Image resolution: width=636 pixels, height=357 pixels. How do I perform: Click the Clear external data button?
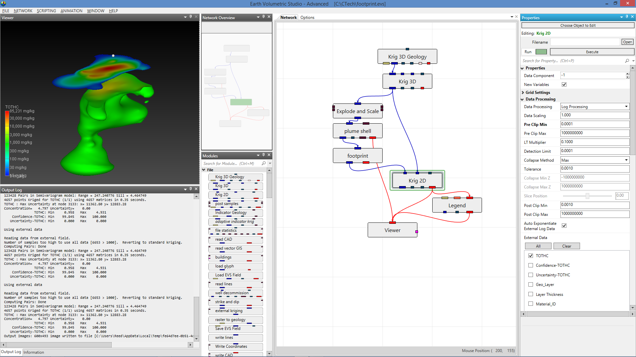pyautogui.click(x=566, y=246)
